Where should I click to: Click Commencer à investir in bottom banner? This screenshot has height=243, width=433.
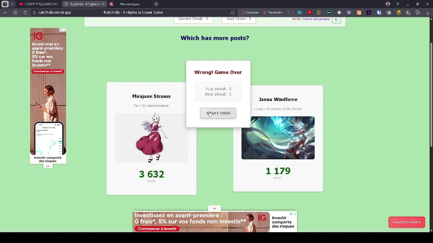click(x=157, y=228)
